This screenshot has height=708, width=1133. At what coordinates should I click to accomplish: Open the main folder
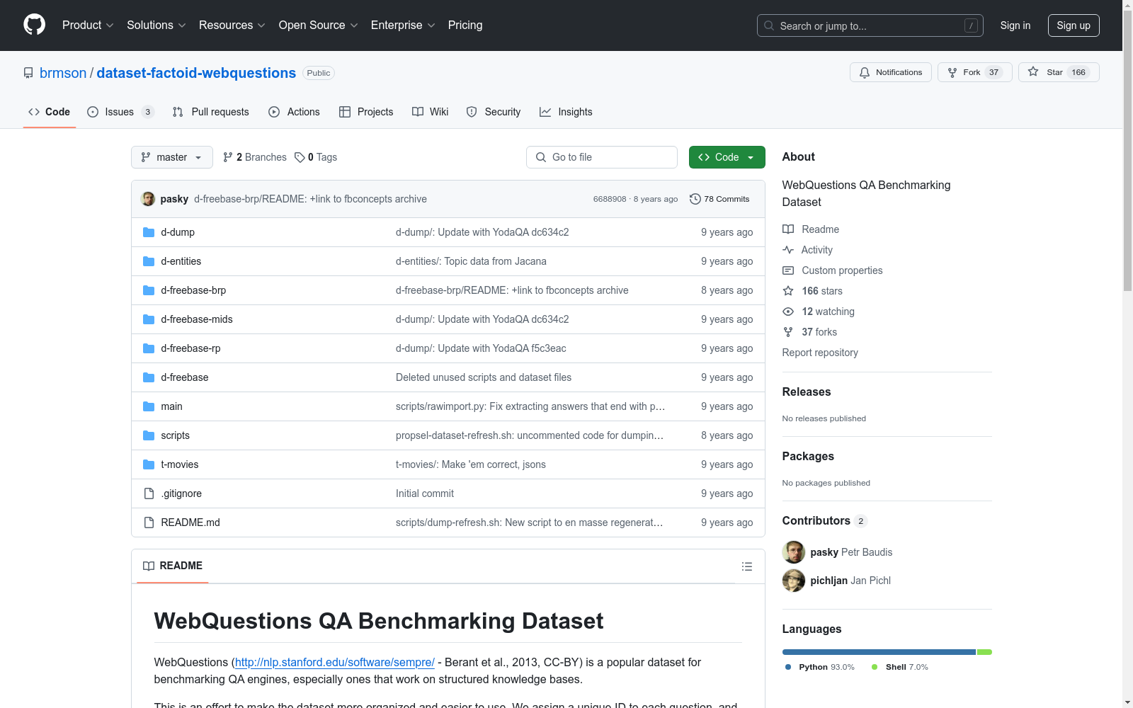point(171,406)
